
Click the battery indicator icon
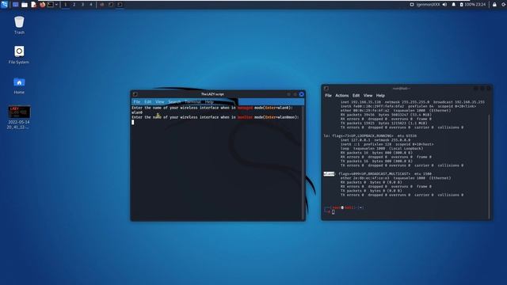(x=461, y=5)
